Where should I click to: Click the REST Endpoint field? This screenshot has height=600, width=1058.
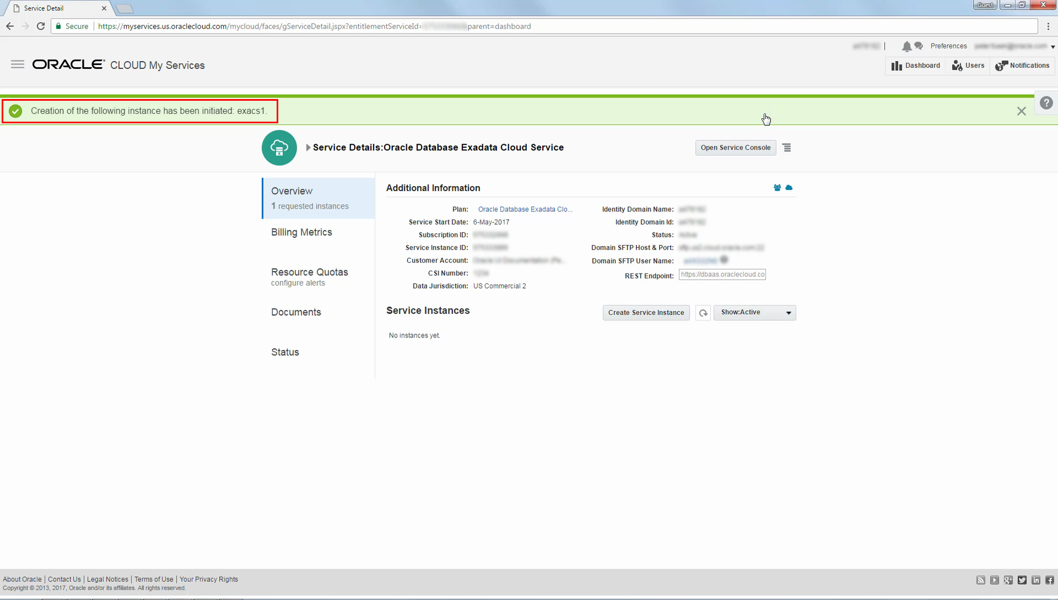pos(722,275)
